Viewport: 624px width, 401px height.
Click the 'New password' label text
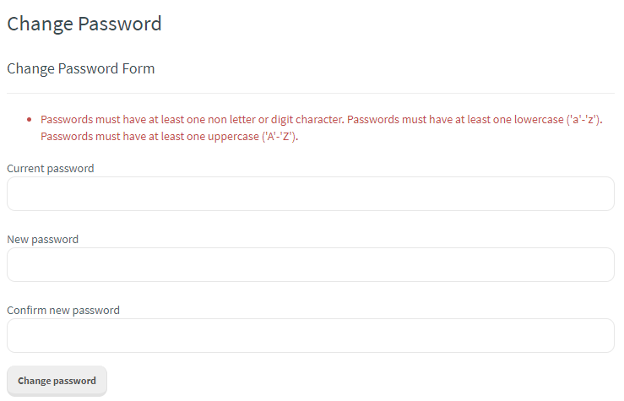tap(43, 240)
